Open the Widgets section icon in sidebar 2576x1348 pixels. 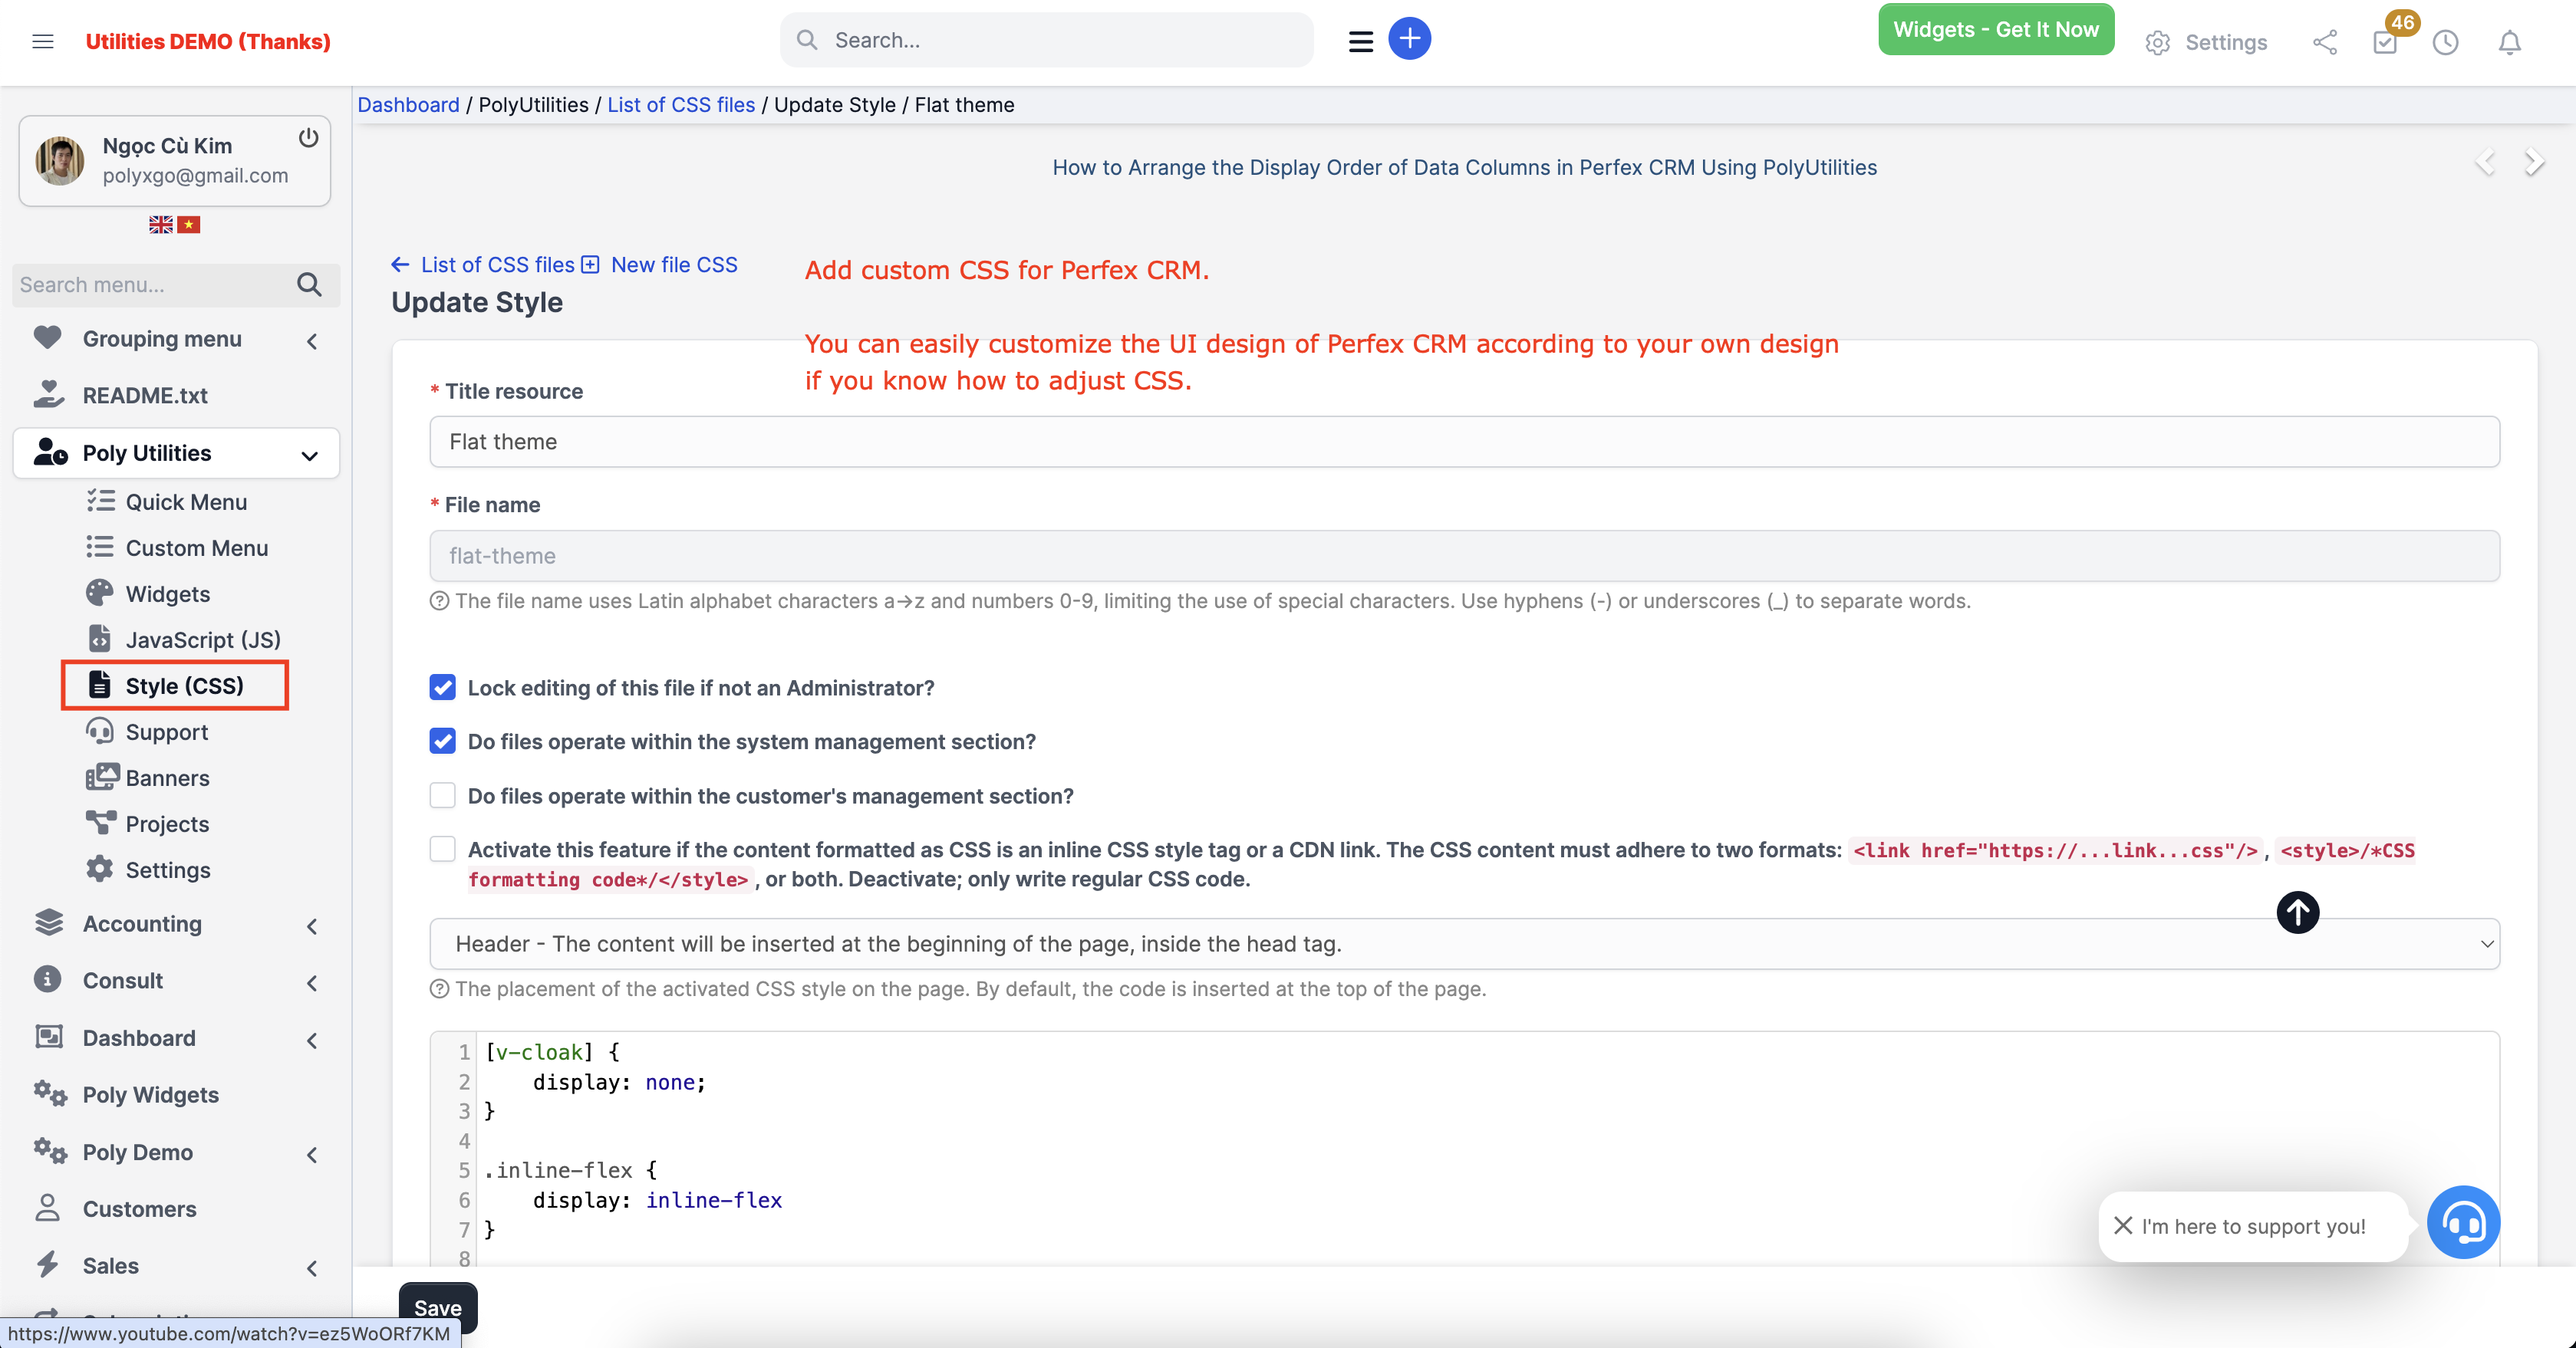pyautogui.click(x=100, y=593)
